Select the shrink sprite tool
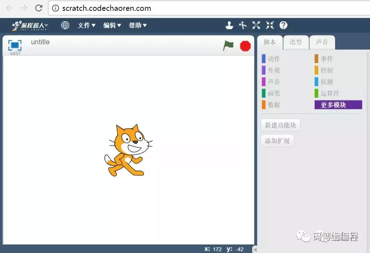Screen dimensions: 370x253 pos(270,25)
